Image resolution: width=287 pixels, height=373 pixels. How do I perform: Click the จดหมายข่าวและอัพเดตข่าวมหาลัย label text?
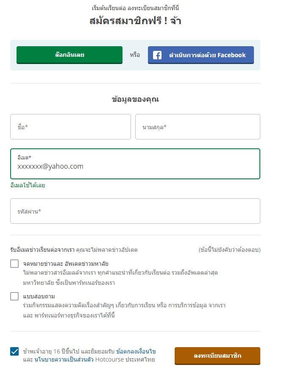tap(66, 264)
